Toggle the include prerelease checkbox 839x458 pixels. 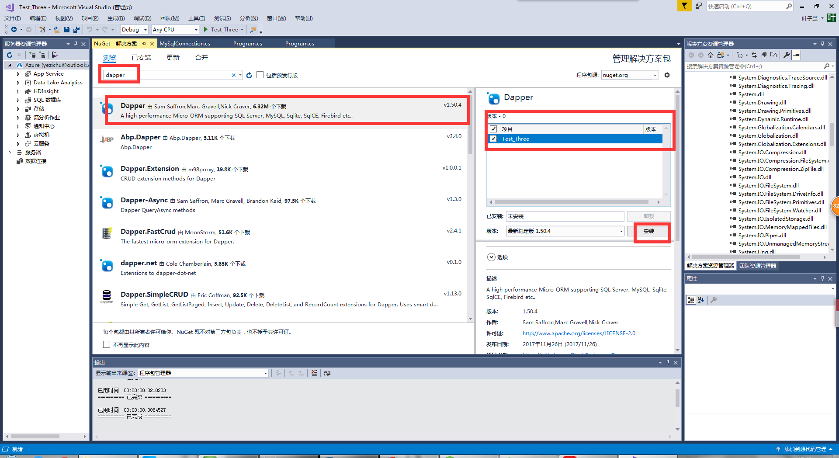coord(260,75)
